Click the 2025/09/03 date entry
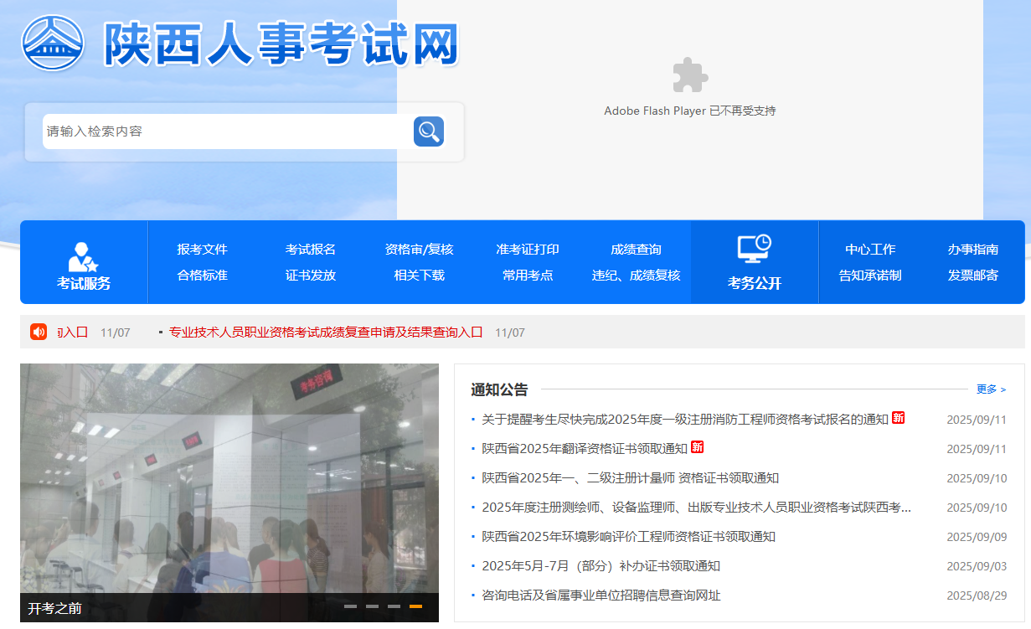Screen dimensions: 1031x629 coord(977,567)
